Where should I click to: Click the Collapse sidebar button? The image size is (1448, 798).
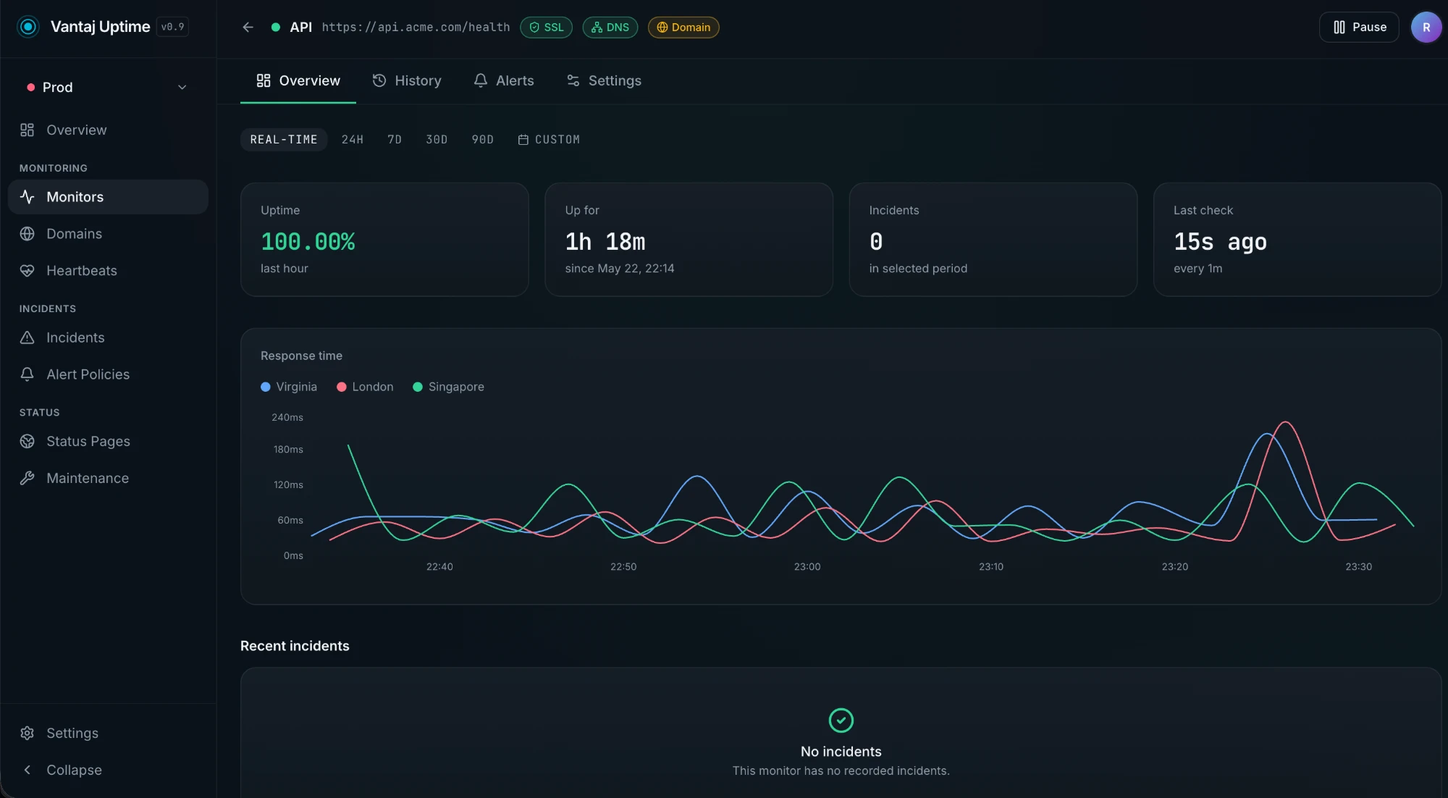(x=108, y=770)
